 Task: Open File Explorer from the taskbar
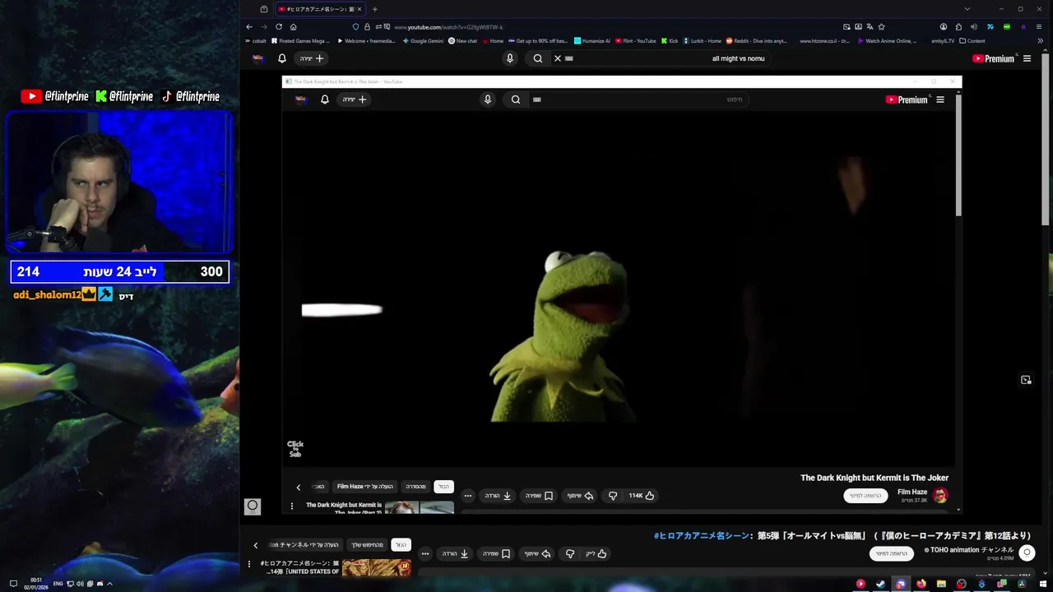coord(941,584)
